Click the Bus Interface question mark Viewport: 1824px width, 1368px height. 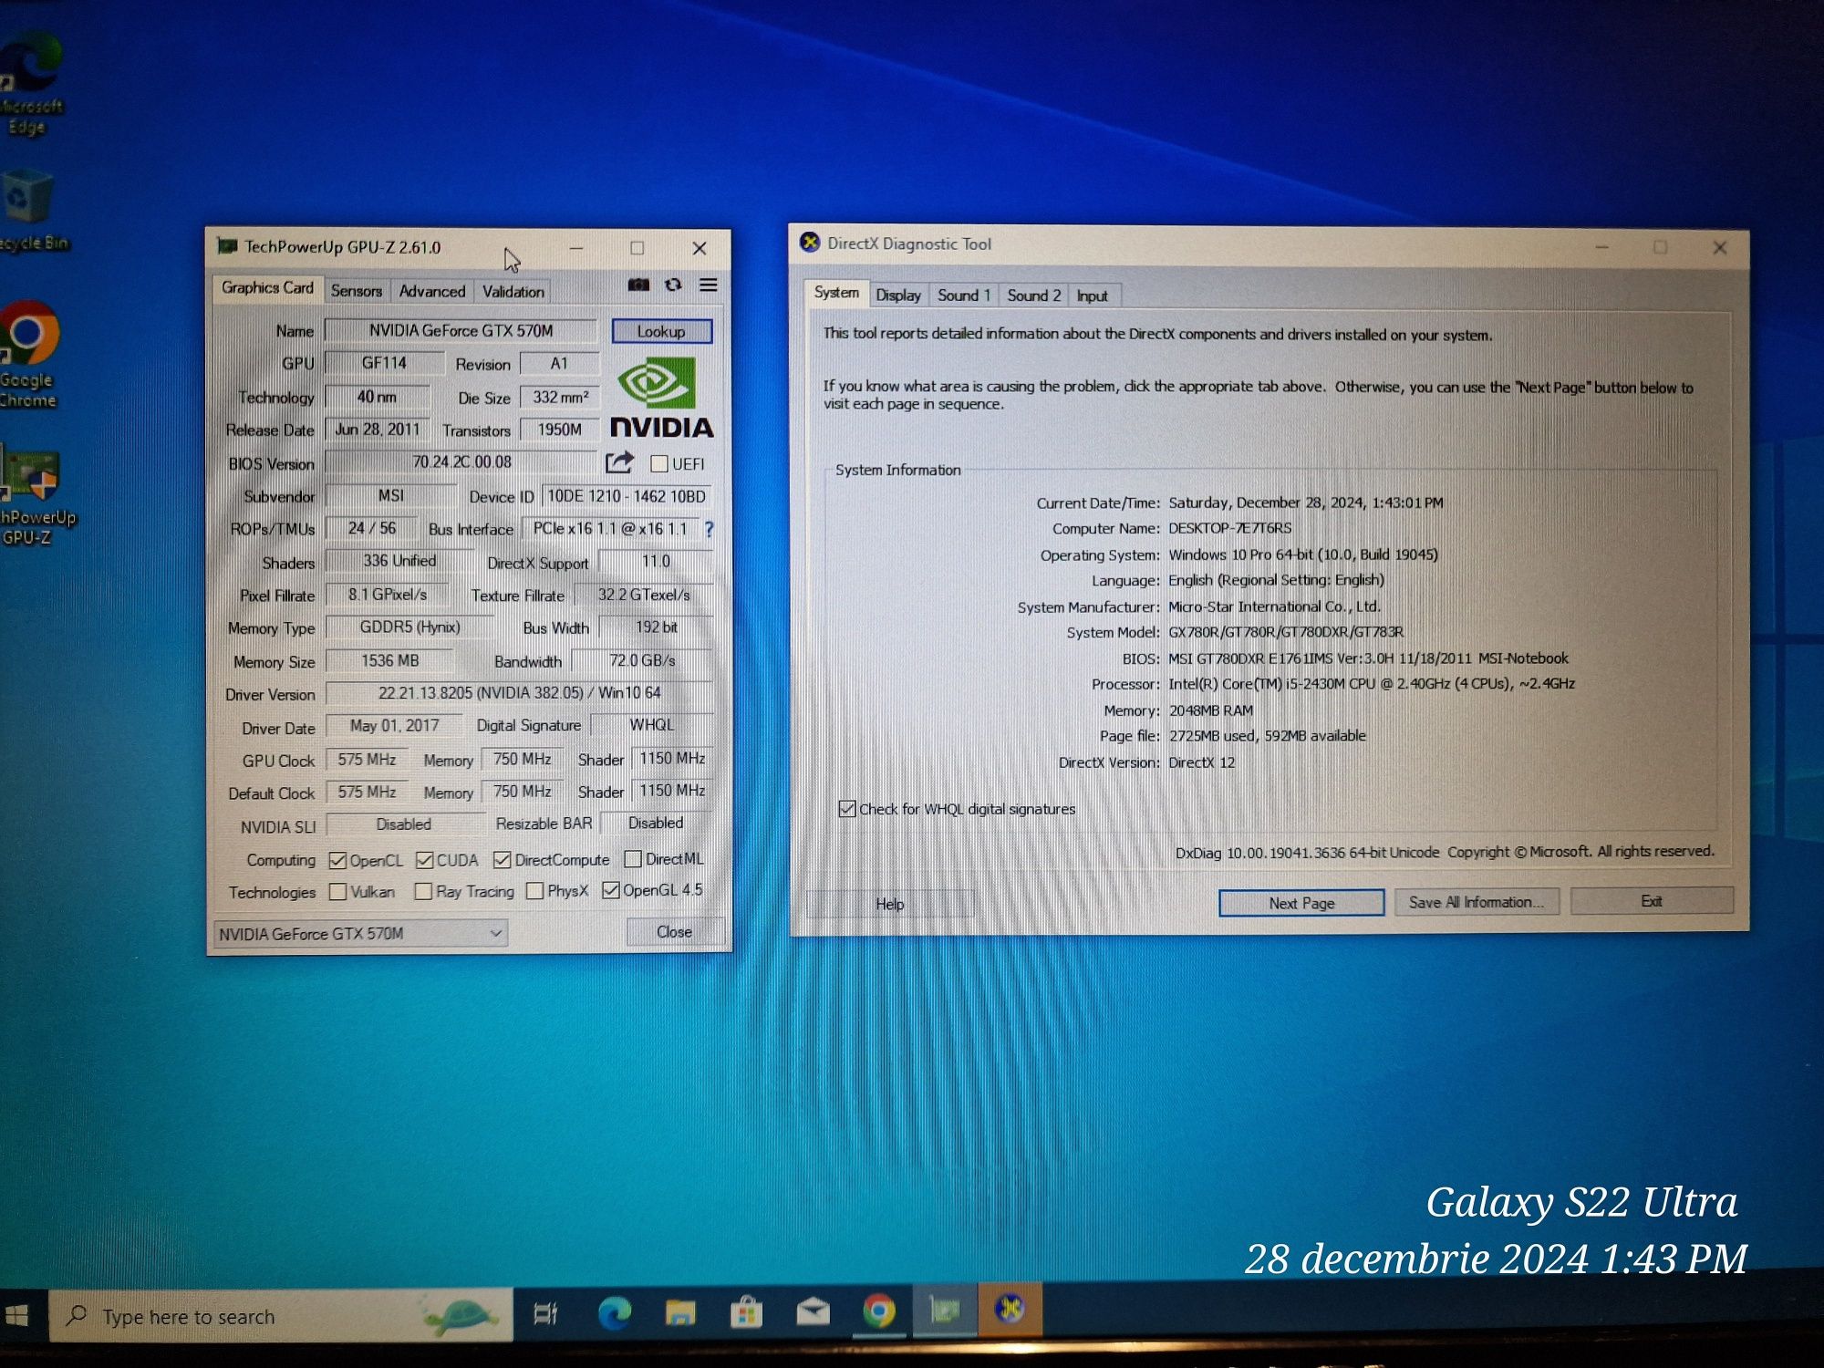pyautogui.click(x=709, y=529)
